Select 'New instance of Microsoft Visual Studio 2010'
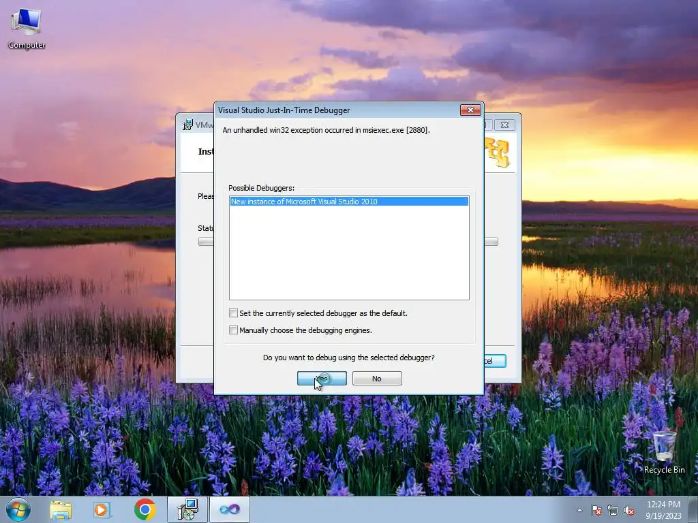 (x=349, y=202)
